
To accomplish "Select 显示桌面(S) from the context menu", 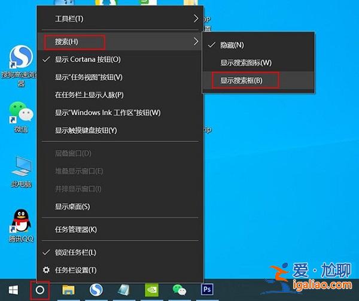I will (120, 206).
